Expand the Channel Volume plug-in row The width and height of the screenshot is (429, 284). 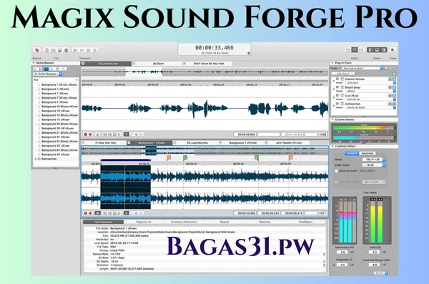(x=333, y=81)
